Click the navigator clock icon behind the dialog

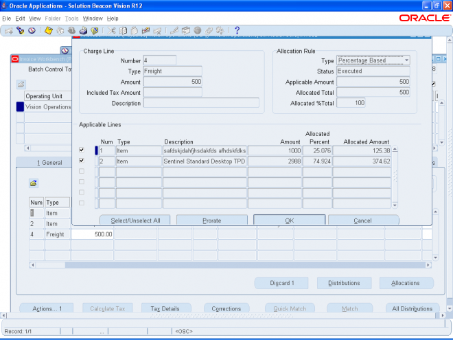point(65,51)
